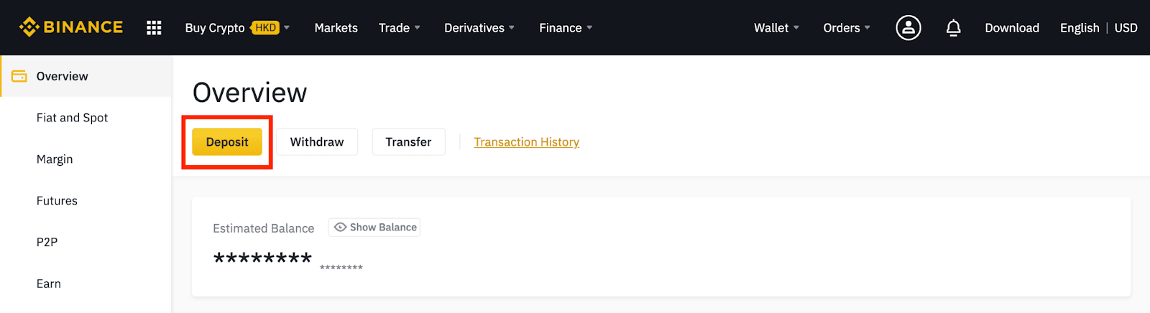Click the Overview wallet card icon
1150x313 pixels.
click(19, 76)
